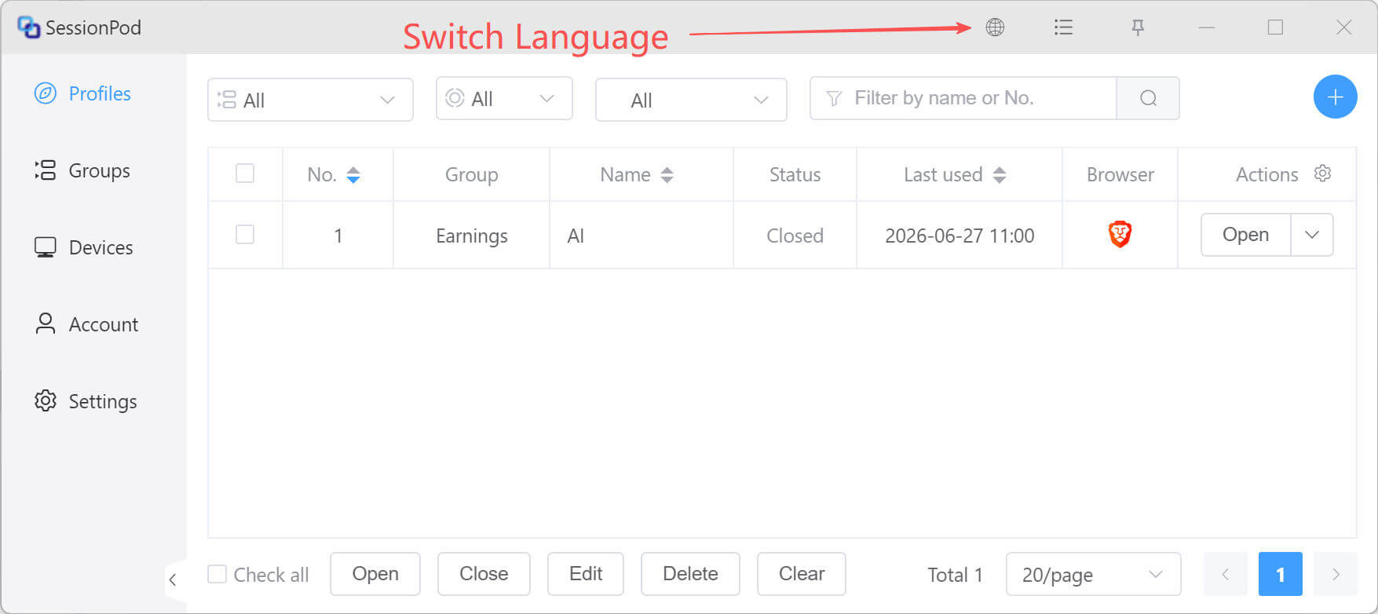Open the list menu icon in title bar
The image size is (1378, 614).
1063,27
